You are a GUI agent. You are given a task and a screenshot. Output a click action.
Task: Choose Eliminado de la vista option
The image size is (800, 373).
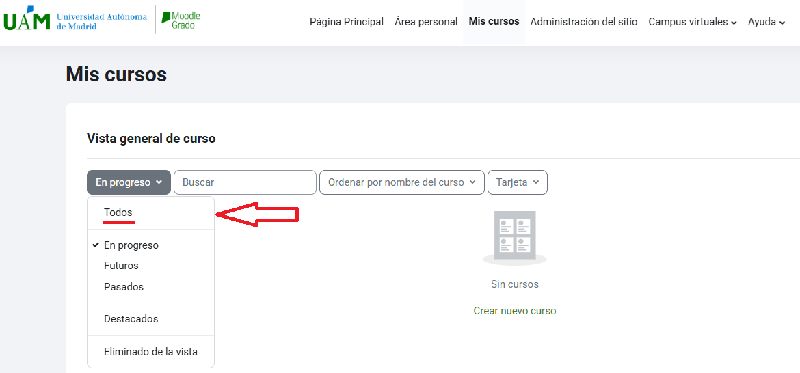pos(151,352)
